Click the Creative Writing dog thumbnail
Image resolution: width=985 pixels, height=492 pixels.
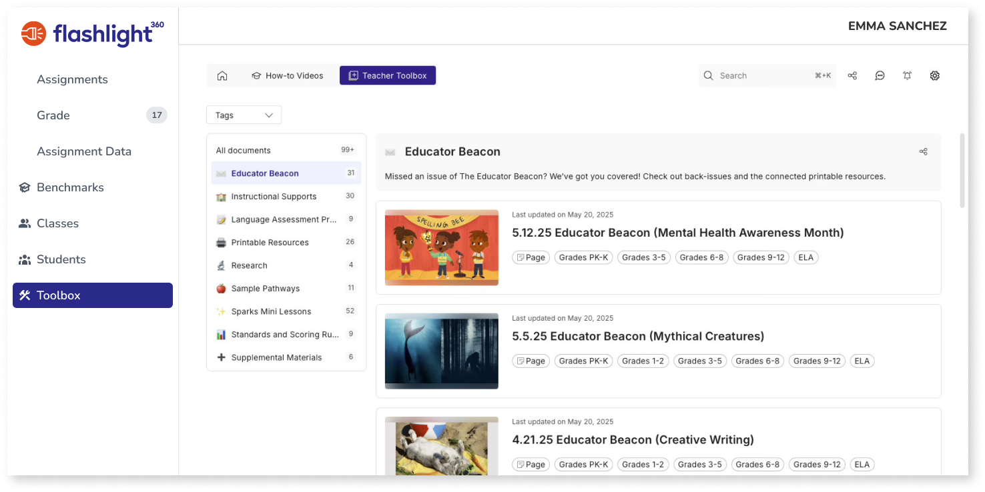click(442, 446)
